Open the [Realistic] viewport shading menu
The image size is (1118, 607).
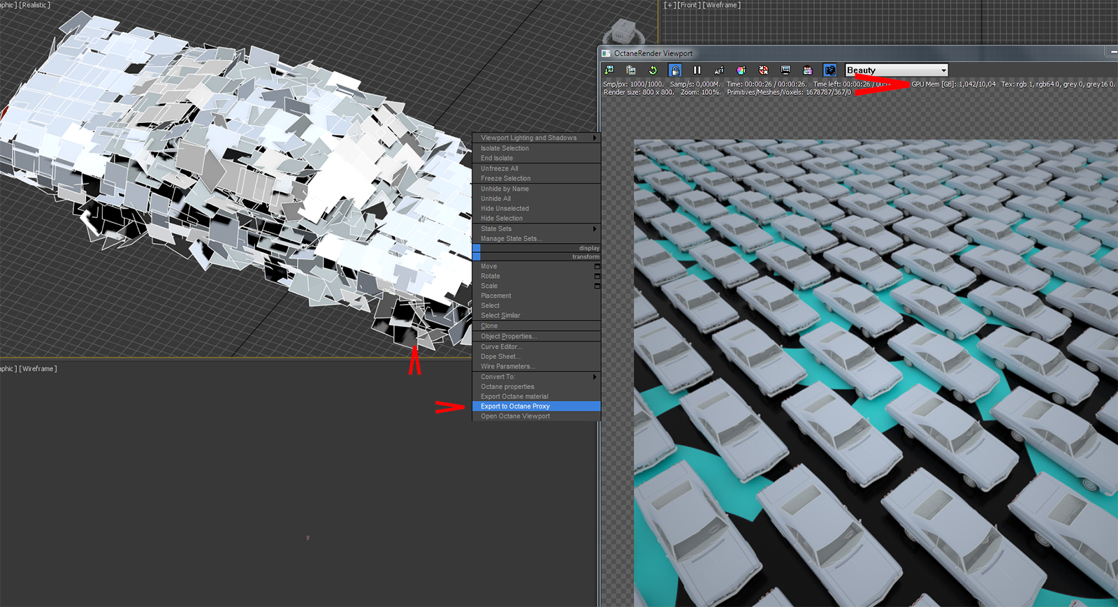pos(34,5)
